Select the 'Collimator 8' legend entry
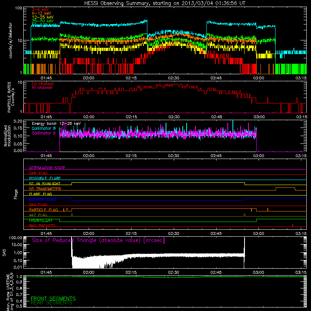 pyautogui.click(x=44, y=128)
